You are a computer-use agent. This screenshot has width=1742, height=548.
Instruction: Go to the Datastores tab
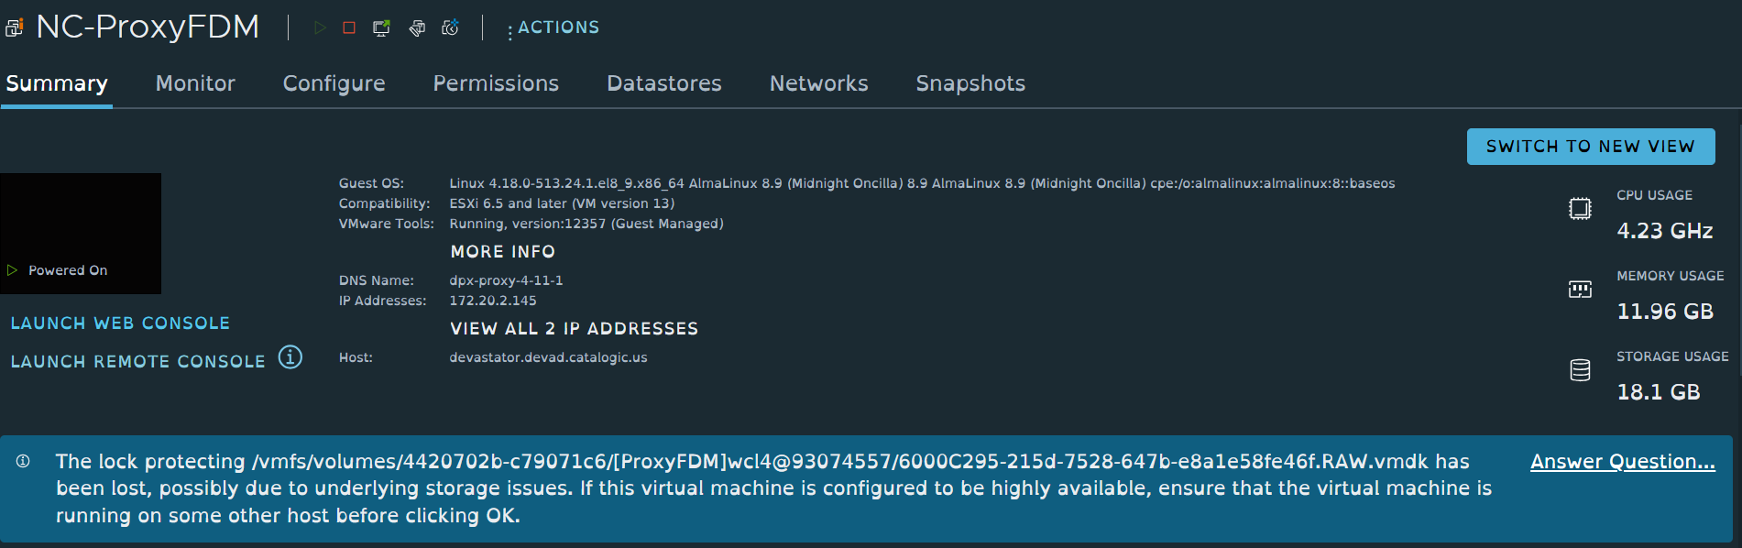[x=664, y=83]
